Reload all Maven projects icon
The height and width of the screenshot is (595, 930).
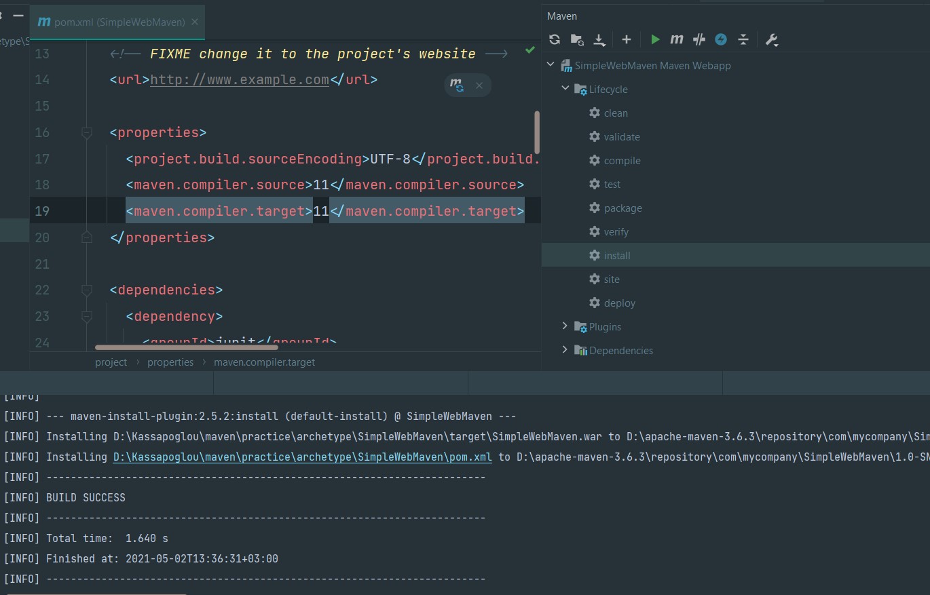[555, 39]
